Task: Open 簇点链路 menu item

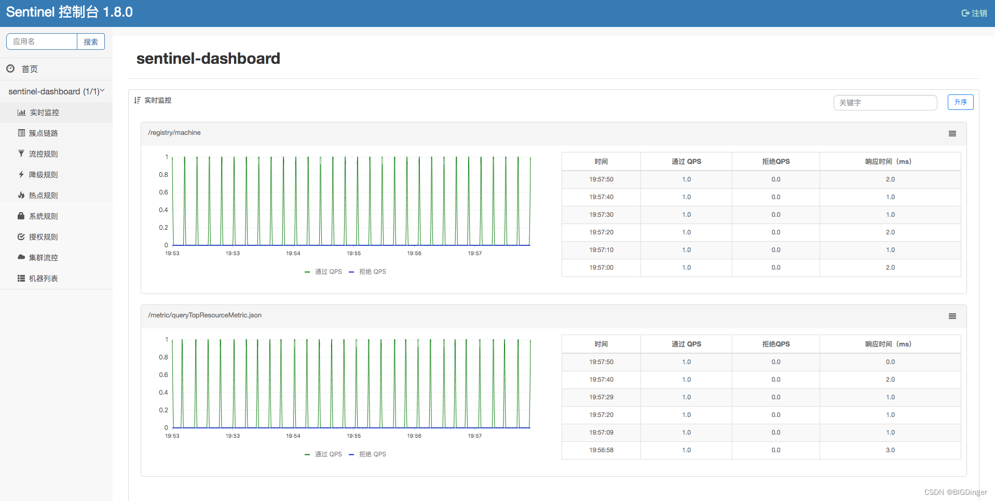Action: tap(56, 133)
